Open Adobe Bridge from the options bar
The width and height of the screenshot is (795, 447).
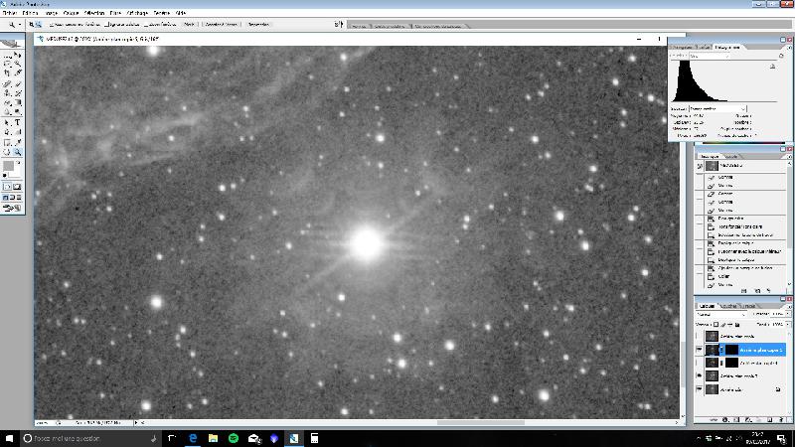click(x=338, y=24)
